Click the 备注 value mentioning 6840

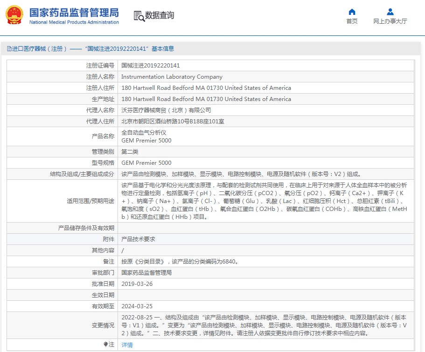tap(180, 262)
